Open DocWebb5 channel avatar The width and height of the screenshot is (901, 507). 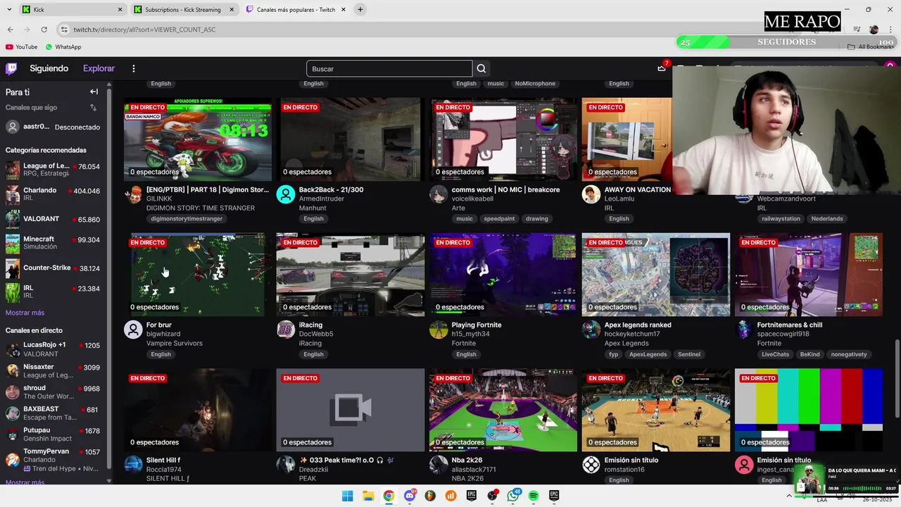(286, 330)
